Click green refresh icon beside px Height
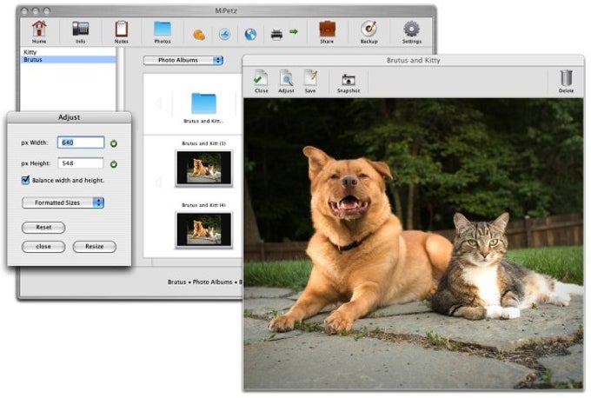This screenshot has width=591, height=398. pos(114,164)
